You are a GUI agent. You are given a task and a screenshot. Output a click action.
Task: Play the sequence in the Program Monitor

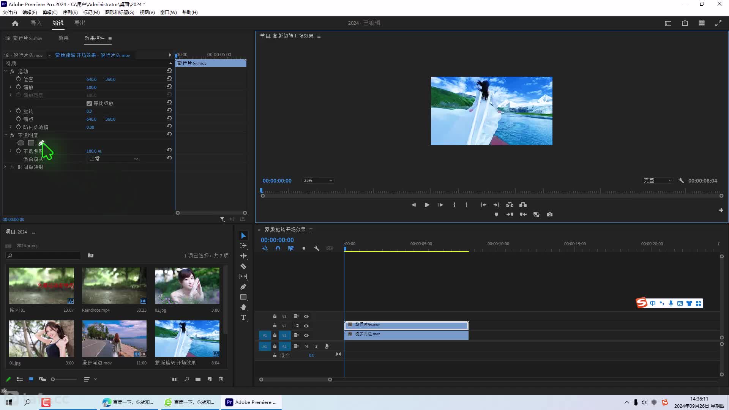(x=427, y=205)
